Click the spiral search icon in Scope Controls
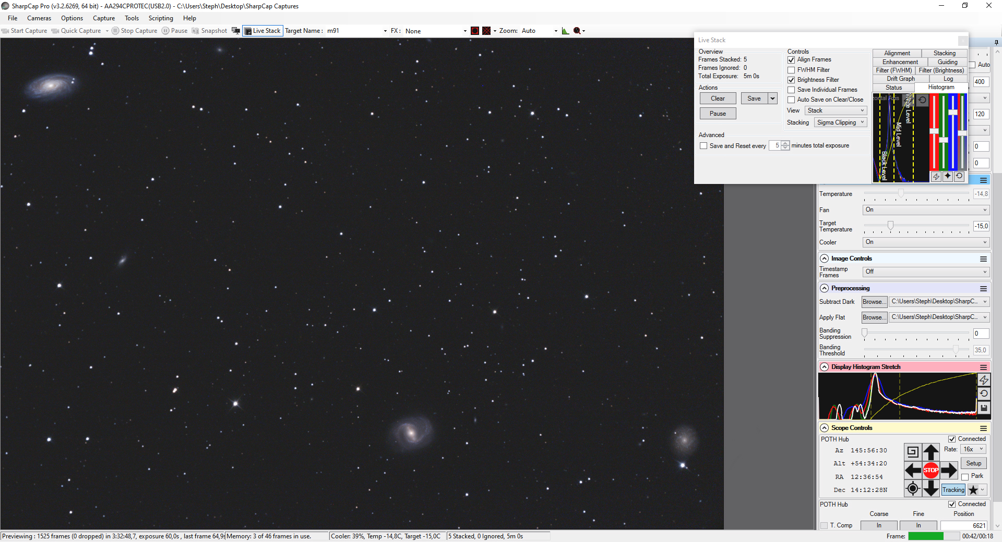The height and width of the screenshot is (542, 1002). pos(912,452)
